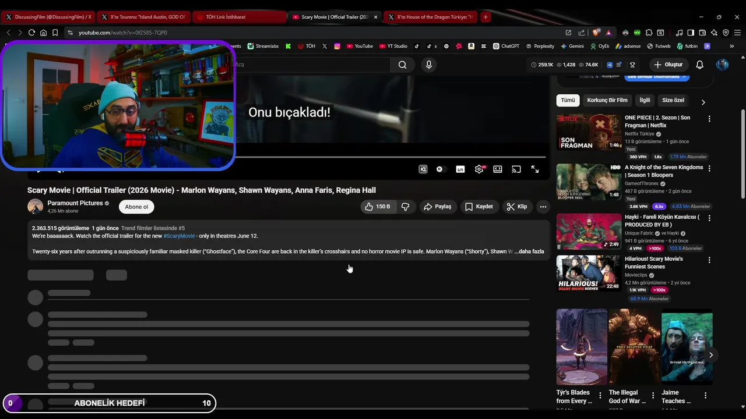Close the Scary Movie trailer browser tab

click(375, 17)
